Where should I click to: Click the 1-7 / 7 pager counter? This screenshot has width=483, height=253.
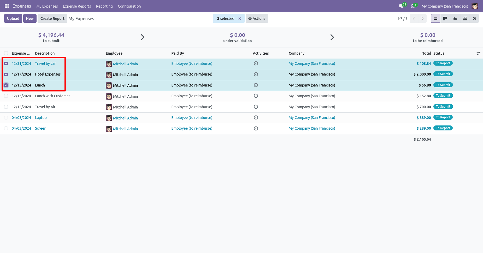[402, 19]
